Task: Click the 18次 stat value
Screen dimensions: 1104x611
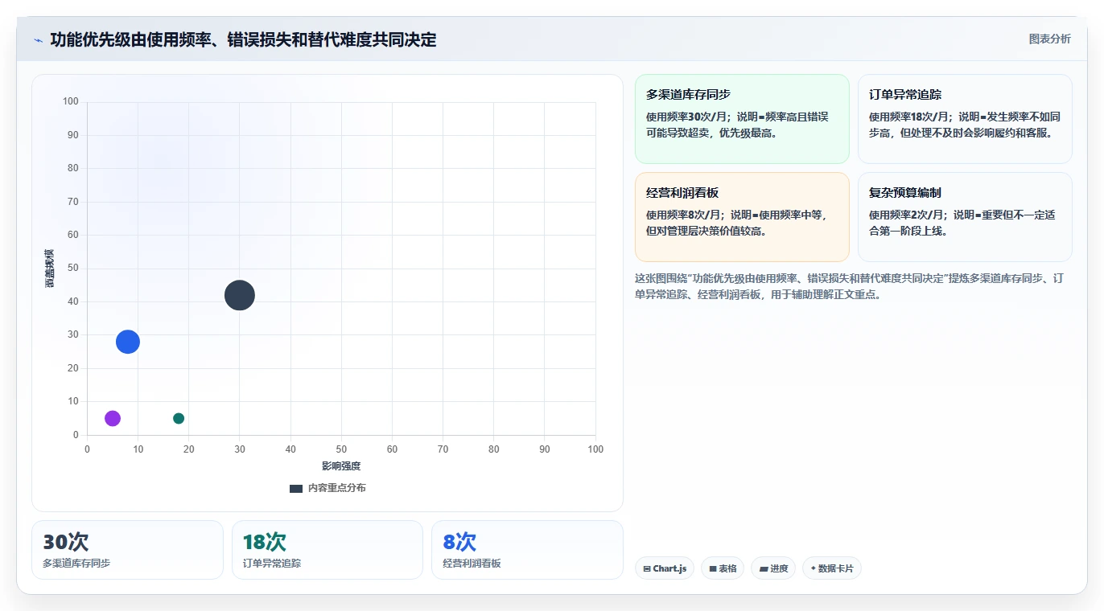Action: pos(265,542)
